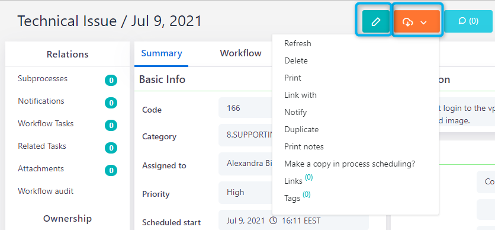
Task: Click the cloud download icon
Action: (x=408, y=22)
